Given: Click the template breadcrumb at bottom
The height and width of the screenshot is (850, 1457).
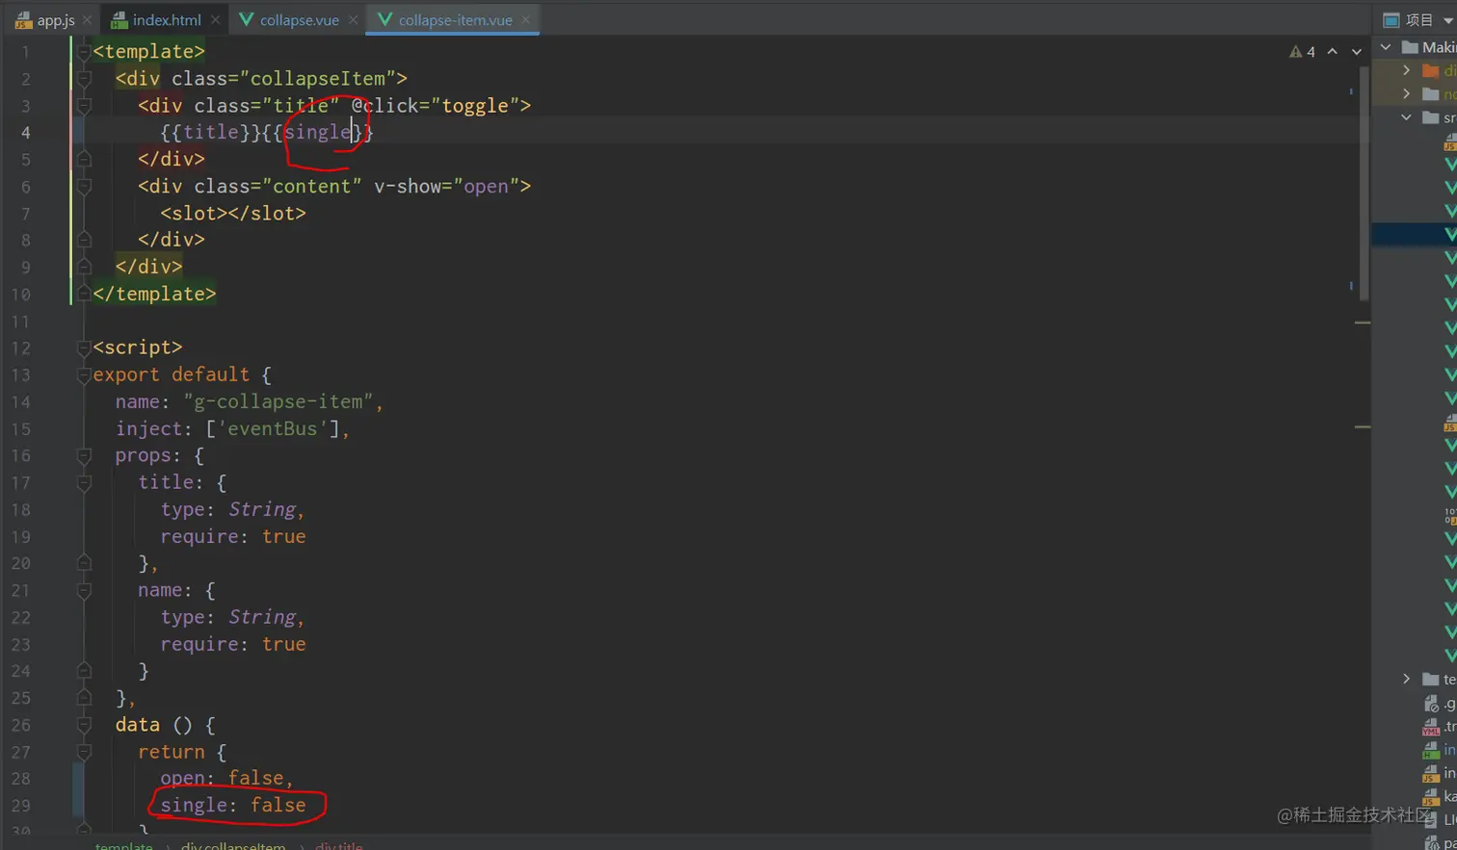Looking at the screenshot, I should [x=123, y=846].
